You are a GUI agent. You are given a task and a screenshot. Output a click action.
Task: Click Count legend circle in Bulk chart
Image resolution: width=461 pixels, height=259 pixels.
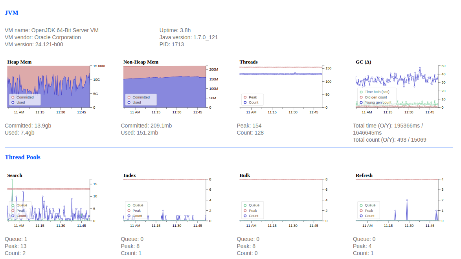(245, 216)
